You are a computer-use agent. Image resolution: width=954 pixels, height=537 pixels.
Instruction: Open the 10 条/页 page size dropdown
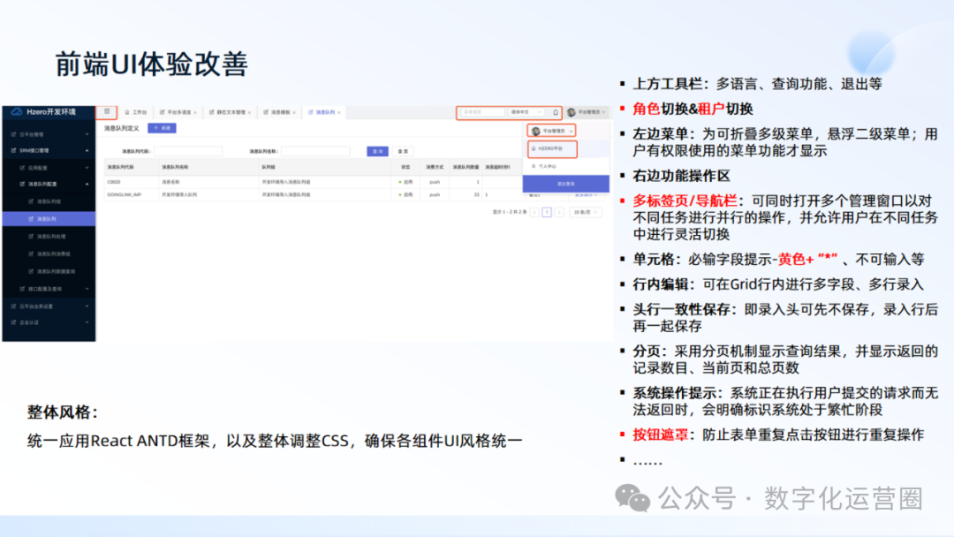(x=586, y=212)
